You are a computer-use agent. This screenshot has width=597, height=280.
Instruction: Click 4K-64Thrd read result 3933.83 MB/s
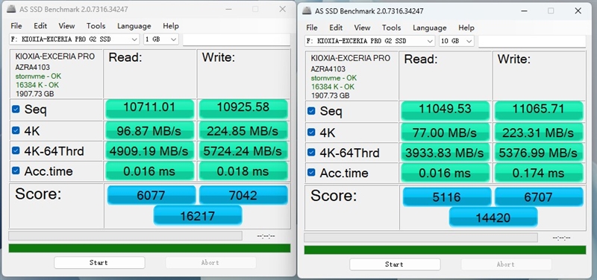pos(445,153)
